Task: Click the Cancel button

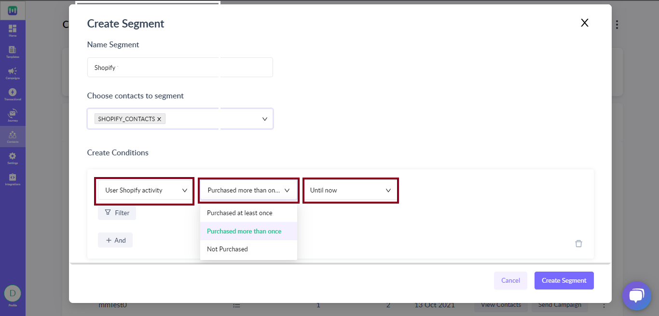Action: (510, 280)
